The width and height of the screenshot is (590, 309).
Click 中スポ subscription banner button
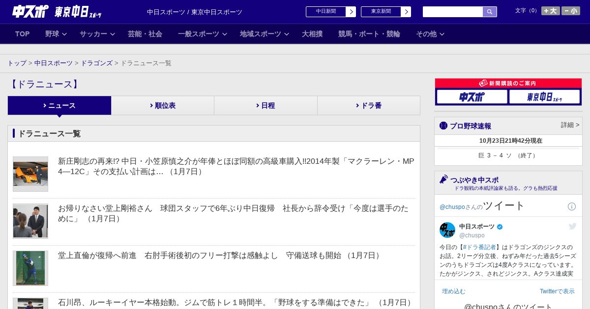[x=472, y=97]
